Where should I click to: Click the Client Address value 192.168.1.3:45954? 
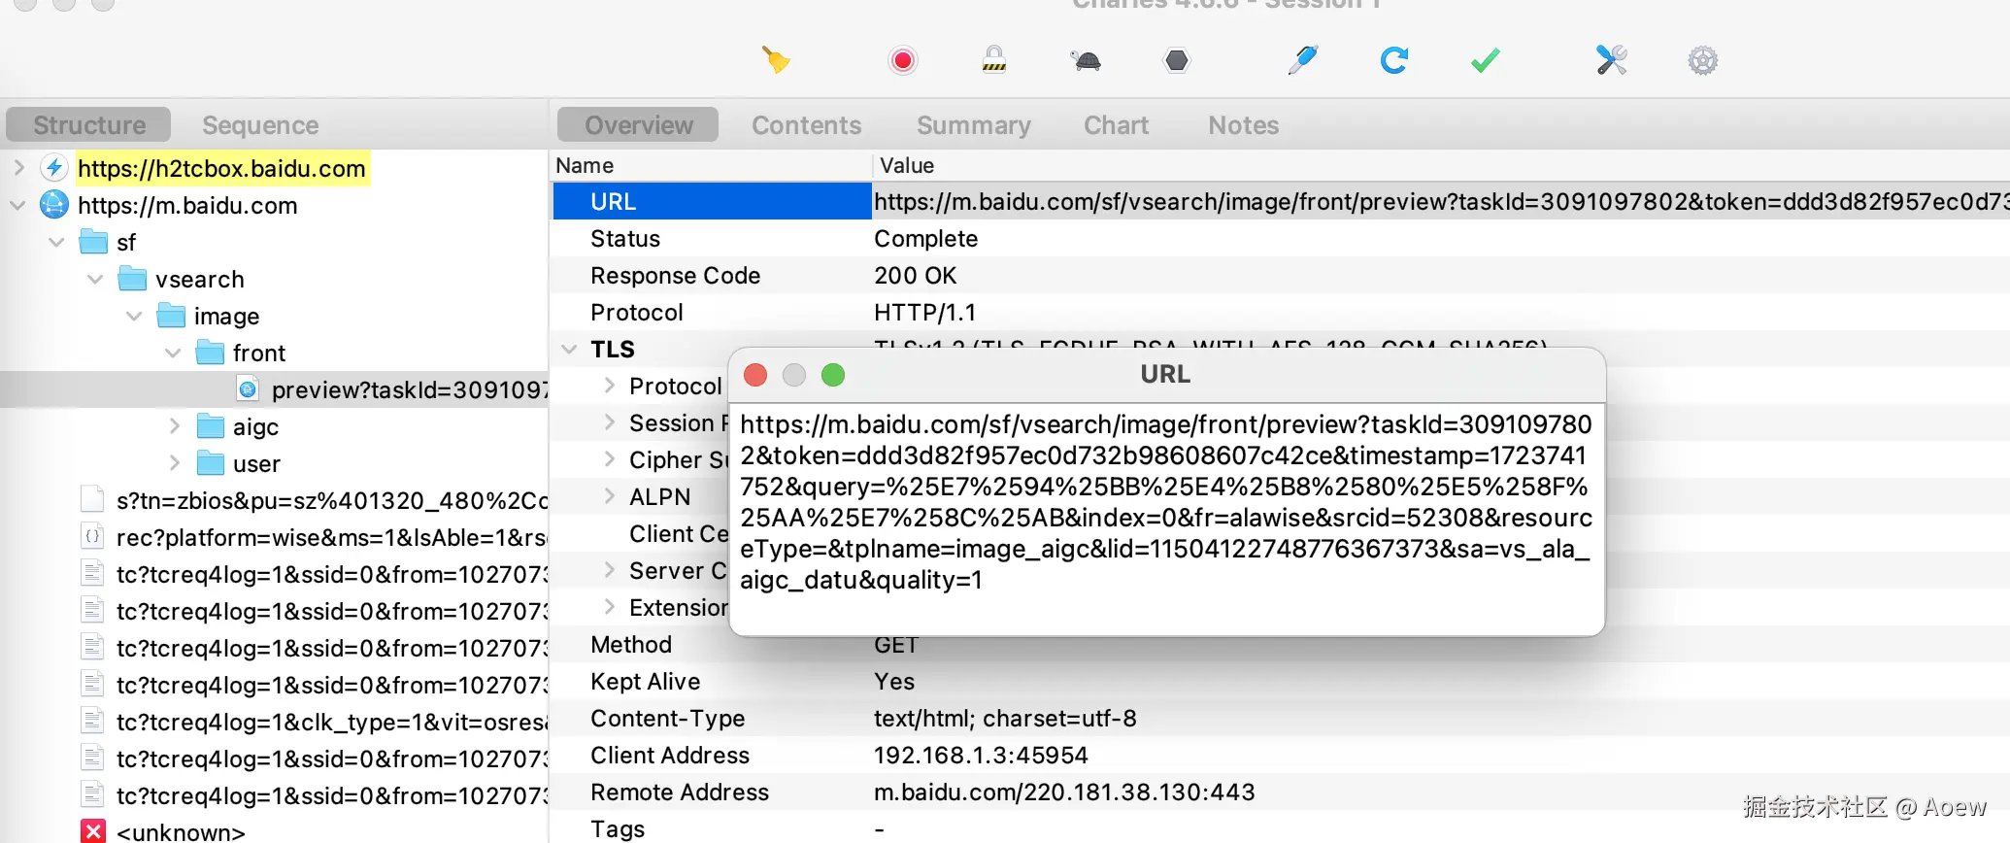[x=981, y=756]
